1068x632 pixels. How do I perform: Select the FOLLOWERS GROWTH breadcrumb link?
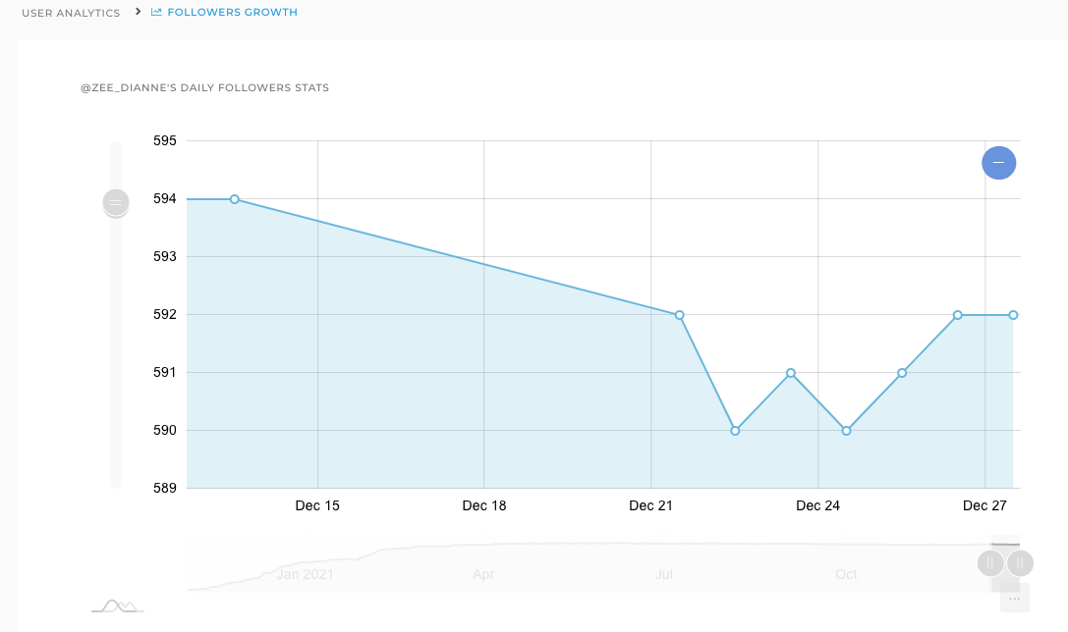(x=231, y=13)
